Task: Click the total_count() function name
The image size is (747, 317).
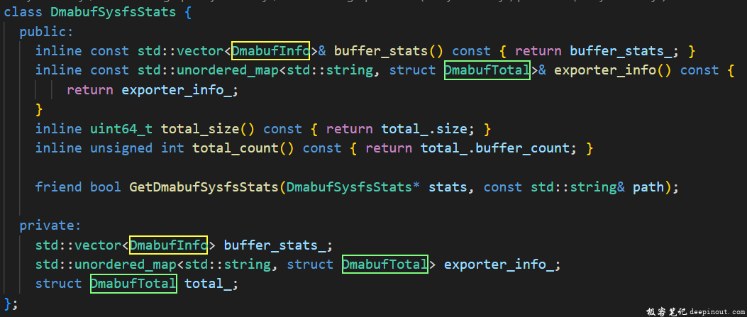Action: click(227, 148)
